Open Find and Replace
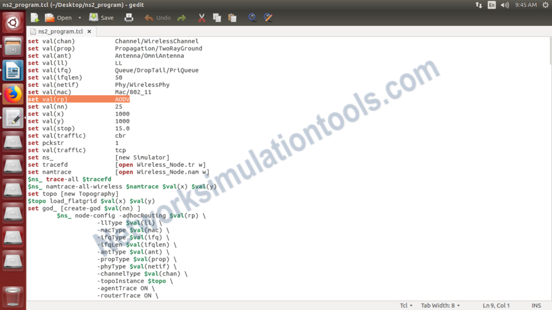The height and width of the screenshot is (310, 552). click(x=268, y=17)
